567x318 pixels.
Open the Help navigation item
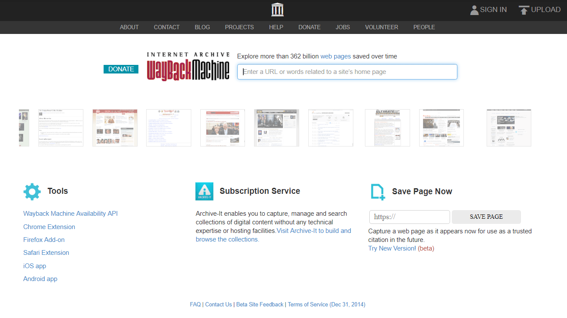(276, 27)
